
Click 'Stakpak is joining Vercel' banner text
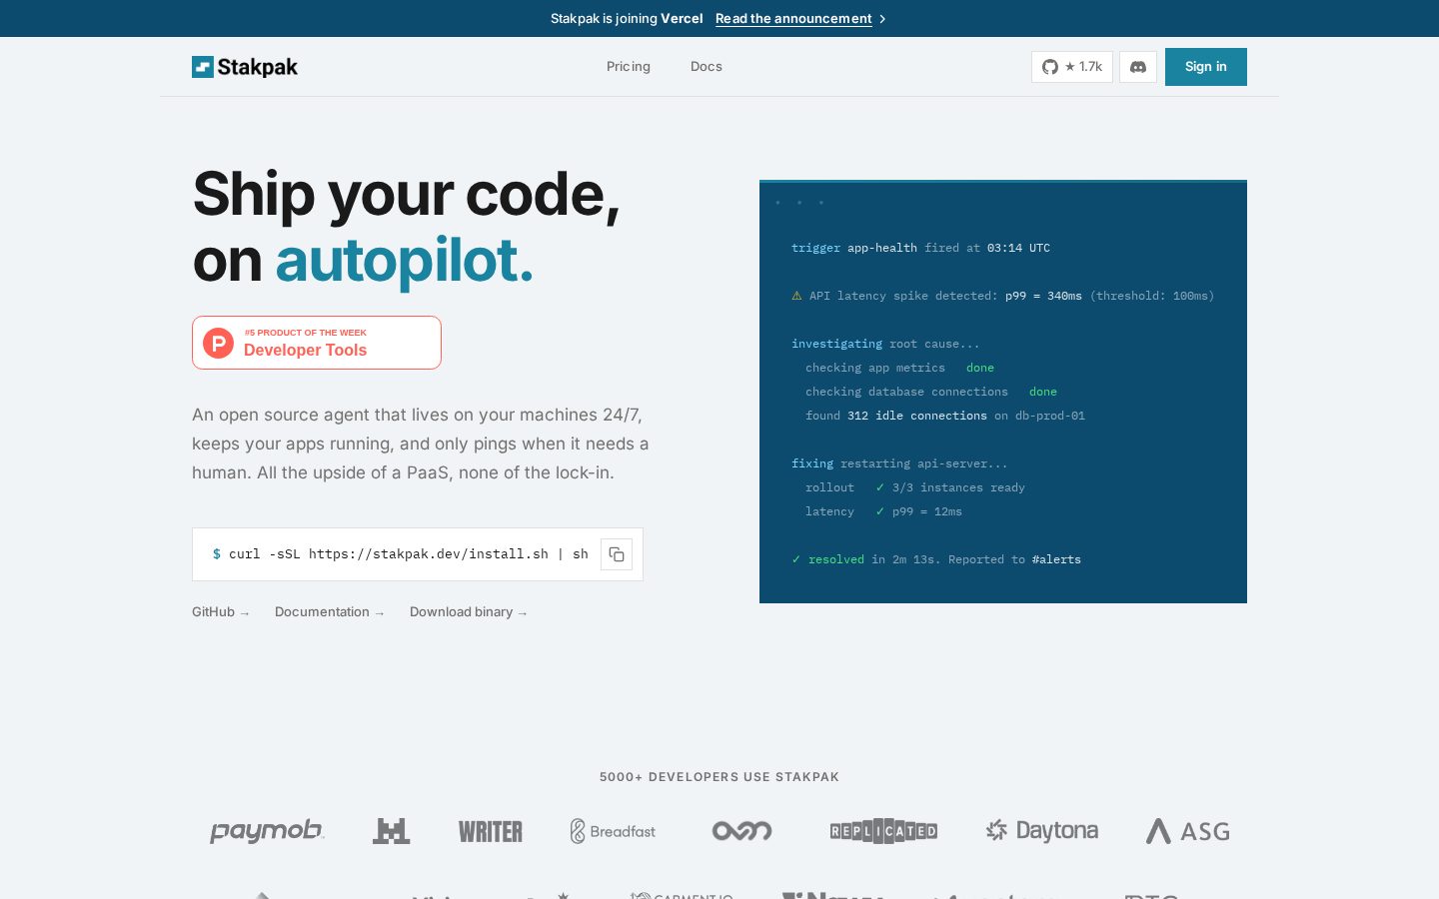coord(627,18)
